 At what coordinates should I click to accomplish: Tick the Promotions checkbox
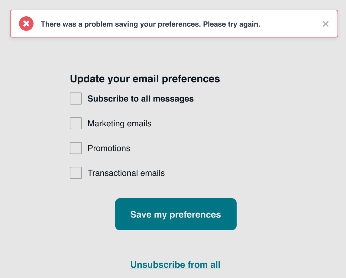tap(76, 148)
